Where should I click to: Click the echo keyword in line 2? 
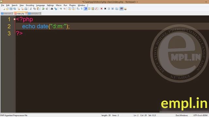point(29,26)
